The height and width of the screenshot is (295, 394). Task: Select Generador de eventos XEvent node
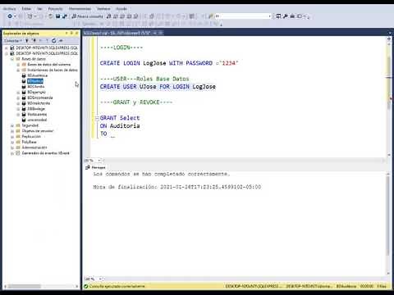point(45,153)
